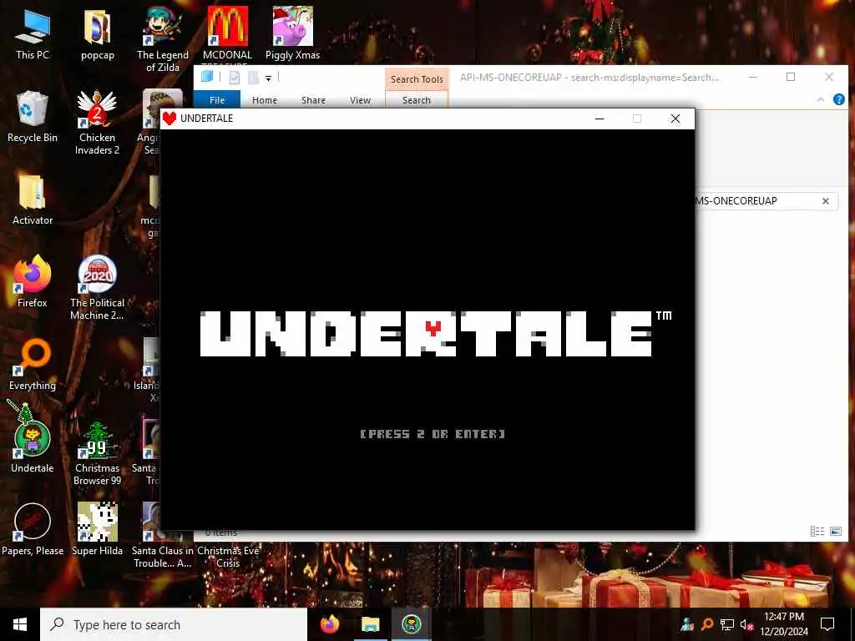Clear the Explorer search box text
Viewport: 855px width, 641px height.
pyautogui.click(x=826, y=201)
